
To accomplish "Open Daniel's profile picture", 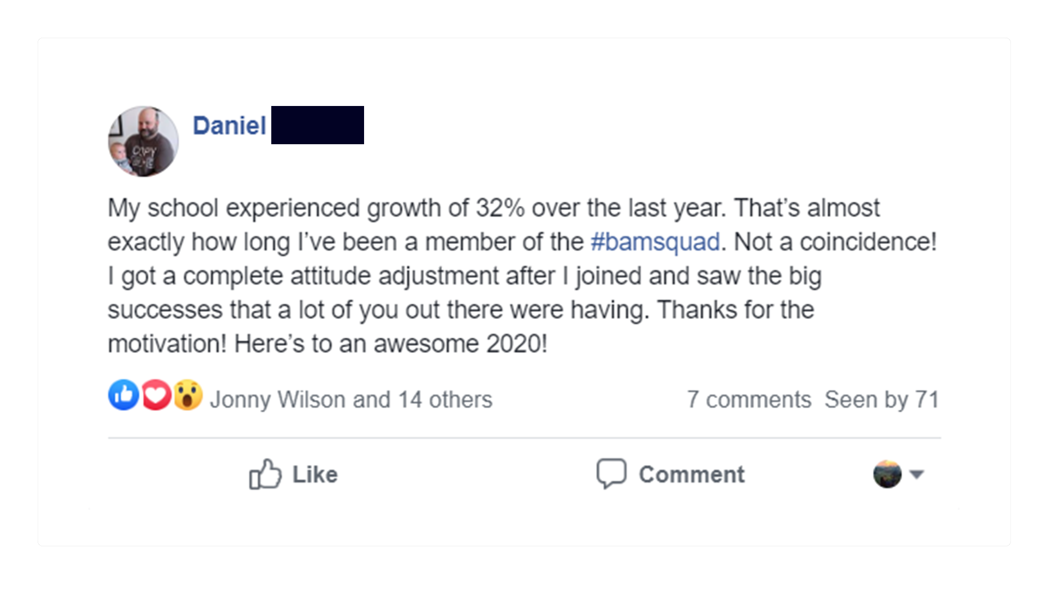I will (143, 141).
